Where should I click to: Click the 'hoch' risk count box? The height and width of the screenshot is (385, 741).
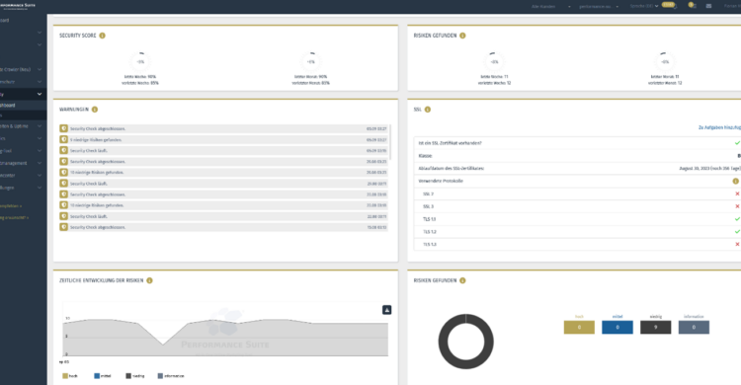(x=579, y=328)
